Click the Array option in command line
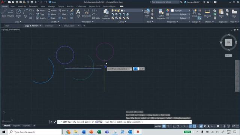 99,122
